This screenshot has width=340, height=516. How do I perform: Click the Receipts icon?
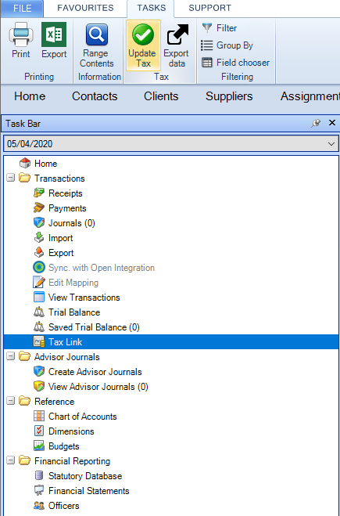(x=39, y=193)
